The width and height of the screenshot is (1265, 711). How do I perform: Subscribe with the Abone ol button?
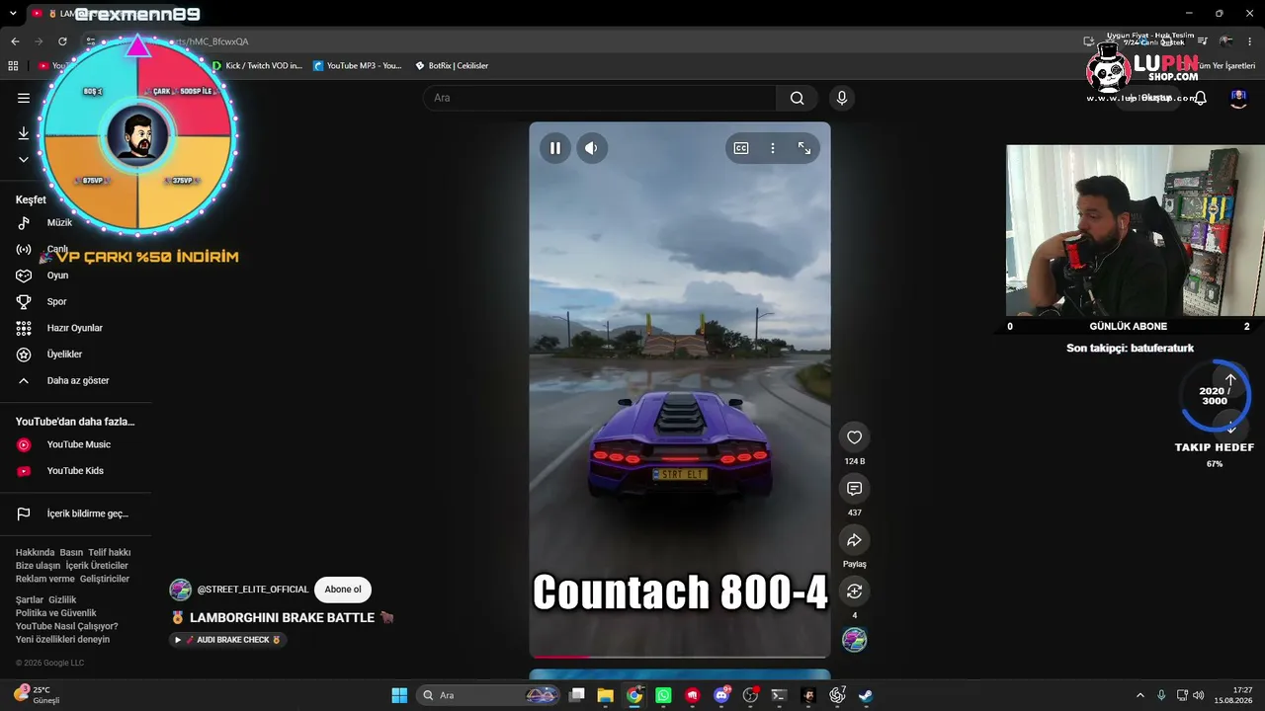(343, 590)
